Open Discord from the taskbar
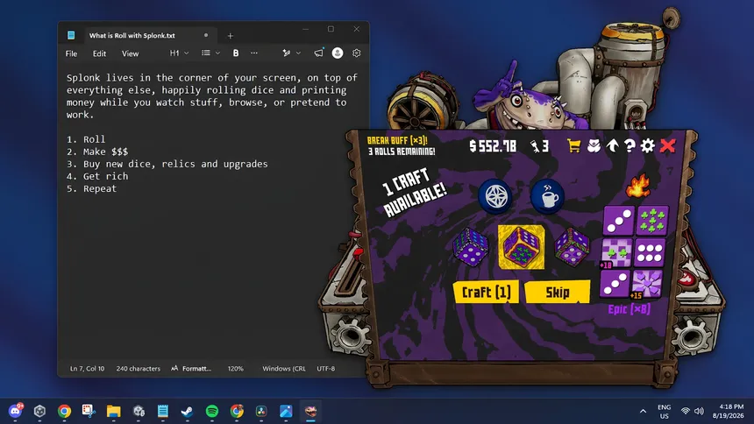Viewport: 754px width, 424px height. [15, 411]
